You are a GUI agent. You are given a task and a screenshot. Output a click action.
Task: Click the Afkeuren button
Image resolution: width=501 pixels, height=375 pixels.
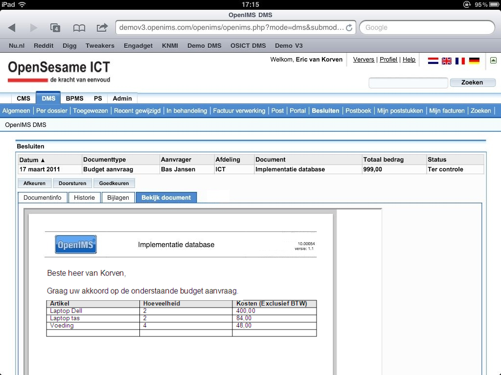(x=34, y=184)
